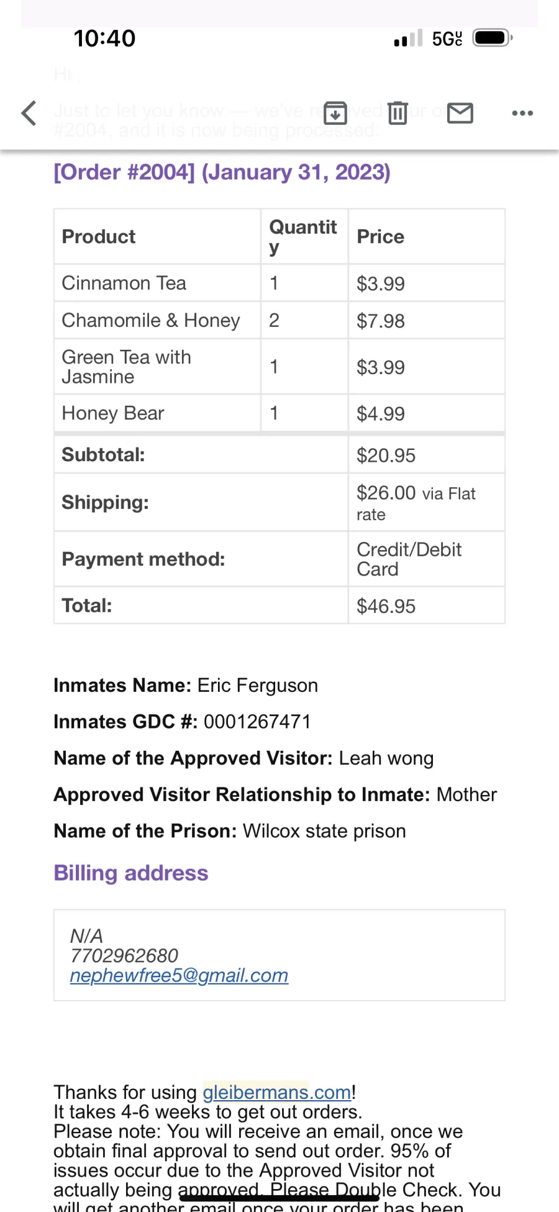Screen dimensions: 559x1212
Task: Mark email as unread via envelope icon
Action: [x=460, y=113]
